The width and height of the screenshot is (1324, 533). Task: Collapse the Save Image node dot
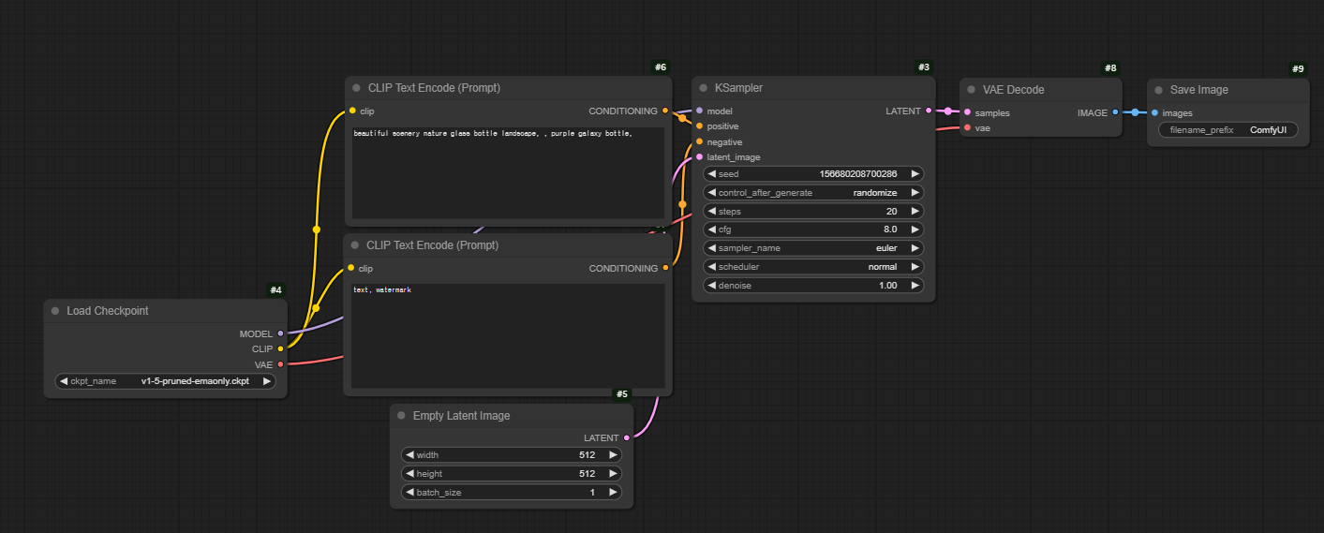pyautogui.click(x=1159, y=90)
